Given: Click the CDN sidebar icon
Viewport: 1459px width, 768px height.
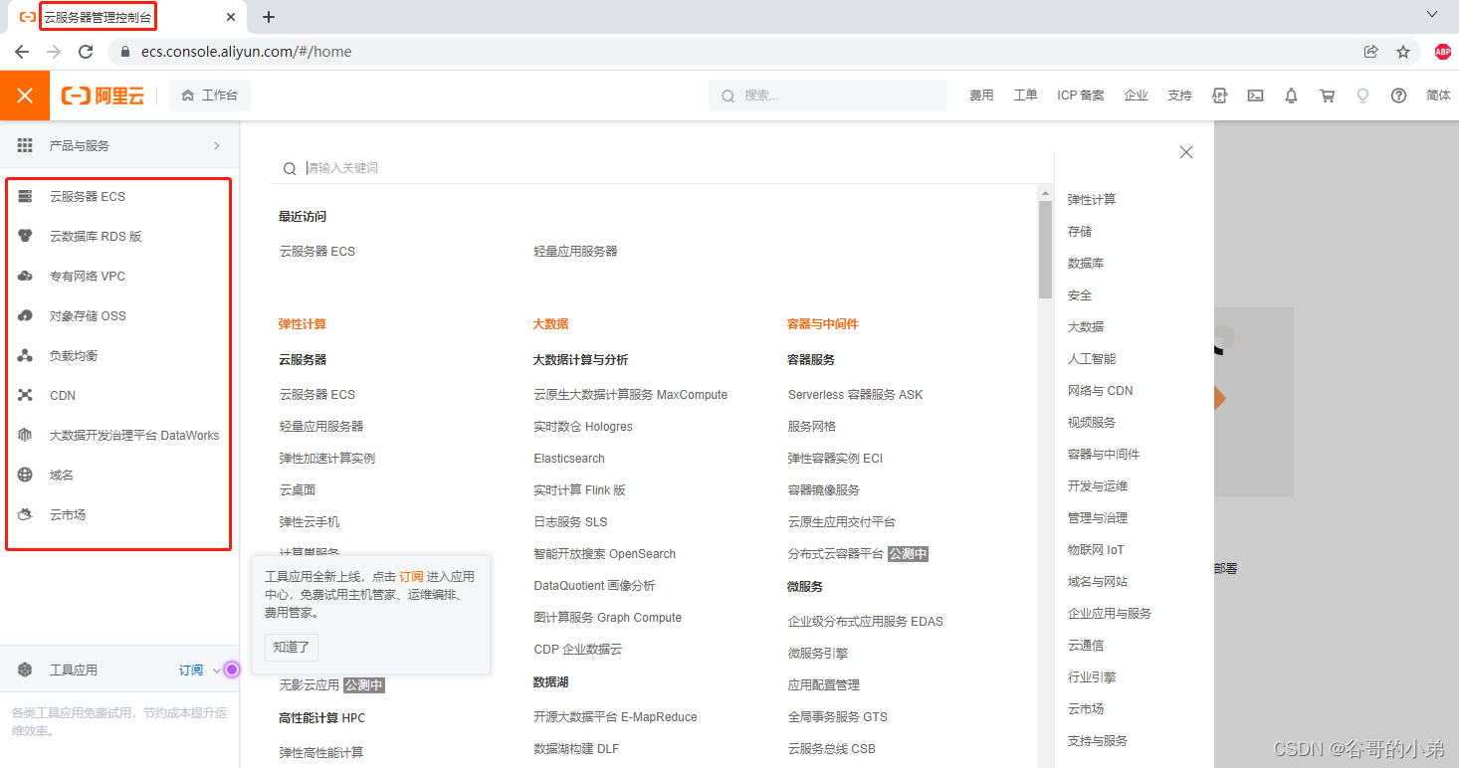Looking at the screenshot, I should (26, 395).
